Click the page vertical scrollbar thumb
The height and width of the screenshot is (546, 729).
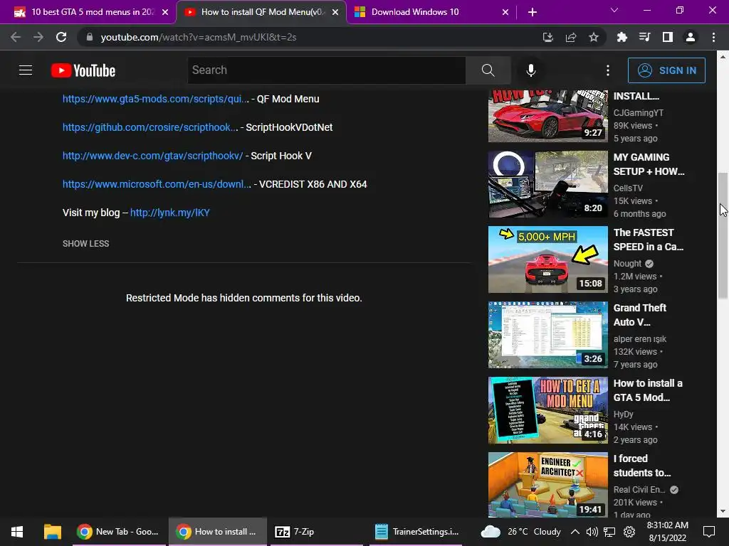pos(723,236)
